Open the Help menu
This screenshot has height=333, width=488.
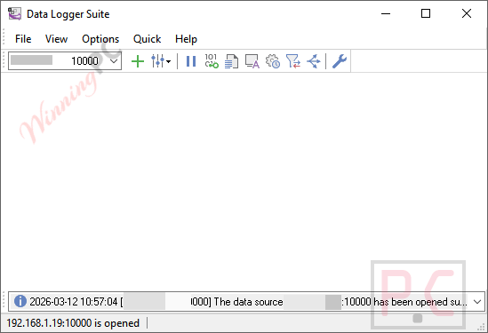coord(186,39)
